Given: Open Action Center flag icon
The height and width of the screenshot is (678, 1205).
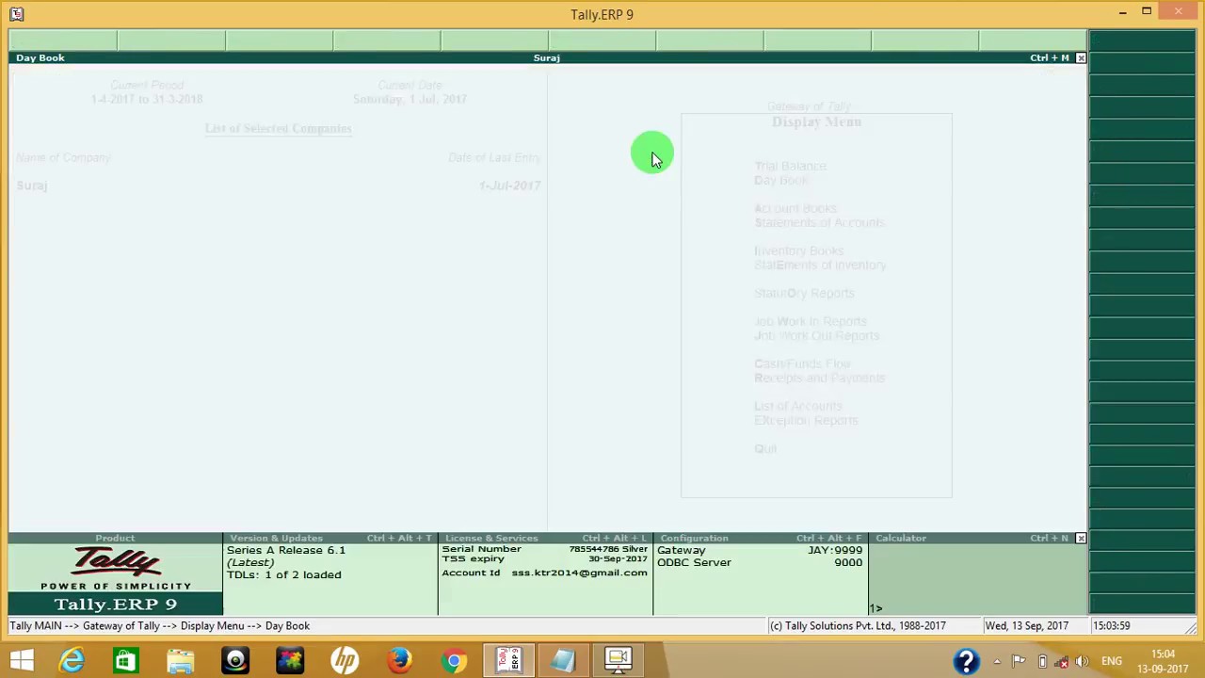Looking at the screenshot, I should click(x=1019, y=661).
